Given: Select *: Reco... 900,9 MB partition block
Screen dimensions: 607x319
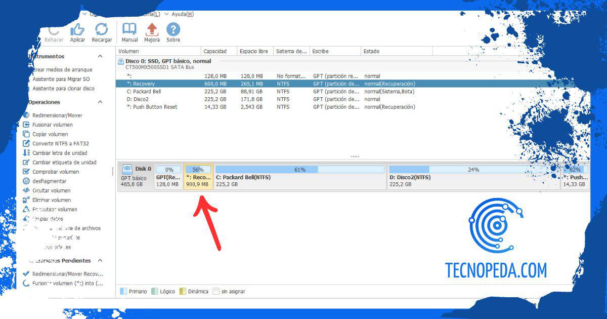Looking at the screenshot, I should [x=198, y=177].
